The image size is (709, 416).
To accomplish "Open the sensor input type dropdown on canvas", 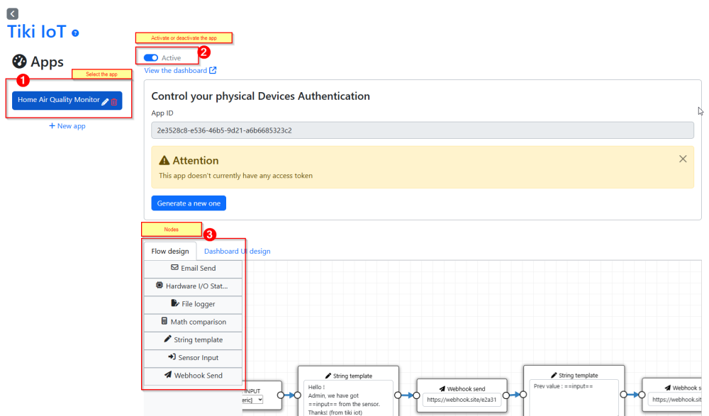I will (252, 400).
